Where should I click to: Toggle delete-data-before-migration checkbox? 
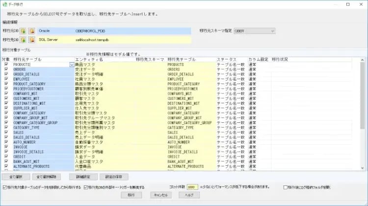[5, 187]
